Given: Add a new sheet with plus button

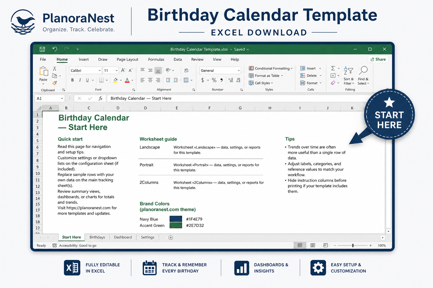Looking at the screenshot, I should (171, 238).
